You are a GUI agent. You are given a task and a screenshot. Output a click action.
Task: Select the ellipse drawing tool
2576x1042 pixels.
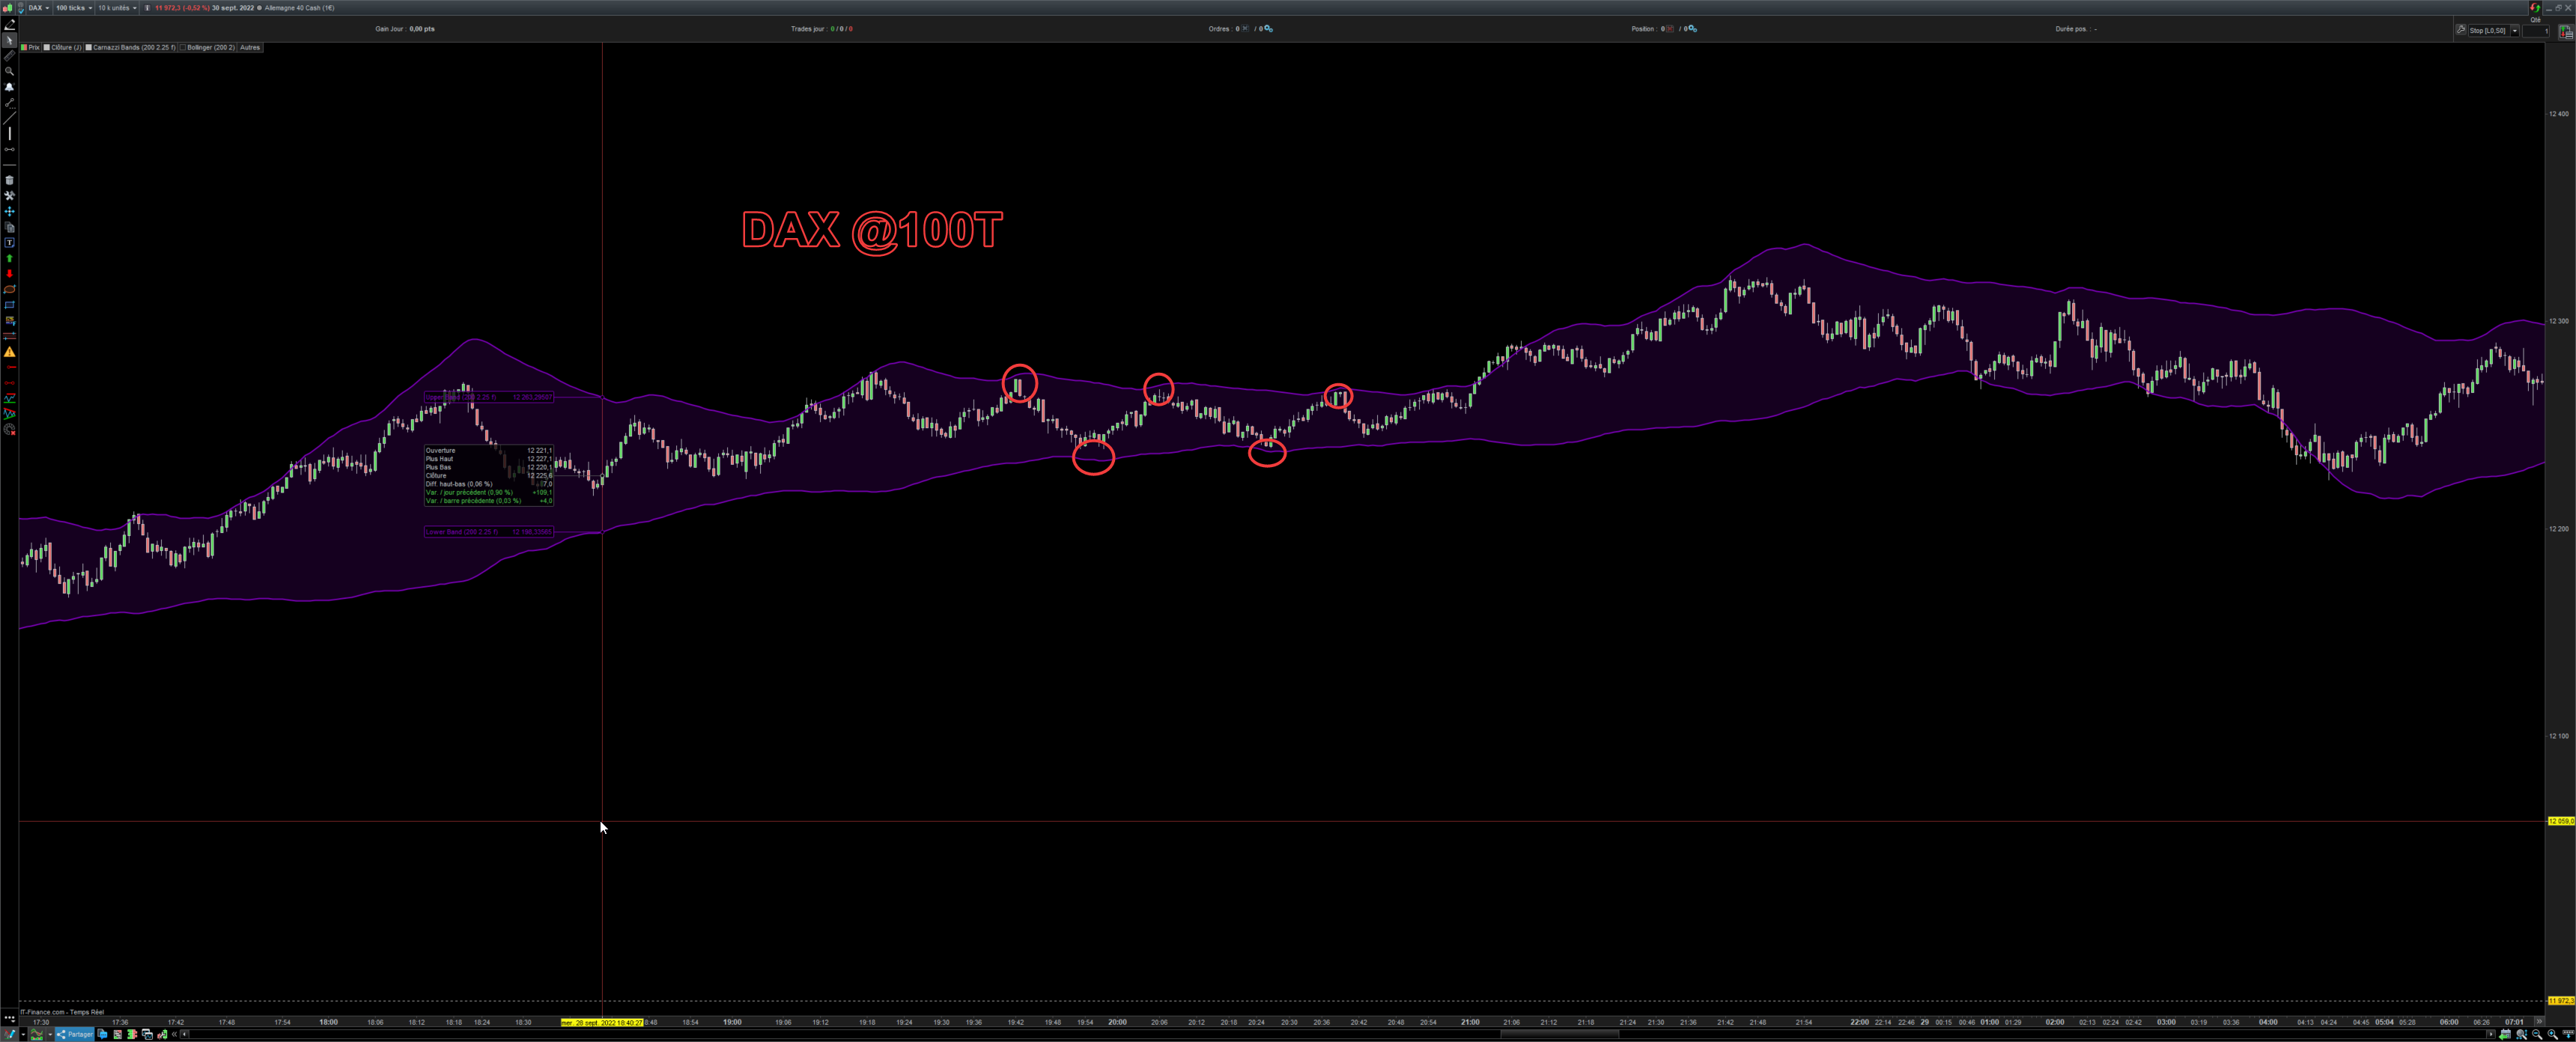pos(9,289)
